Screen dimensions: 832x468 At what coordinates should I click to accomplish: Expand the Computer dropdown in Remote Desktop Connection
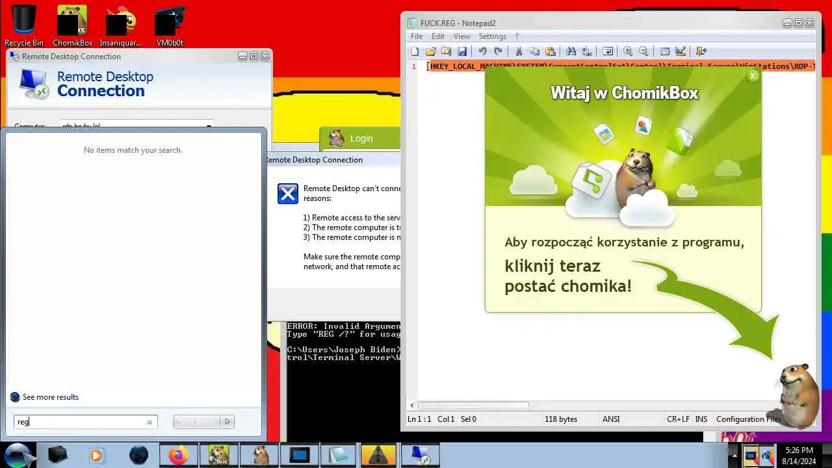coord(209,126)
